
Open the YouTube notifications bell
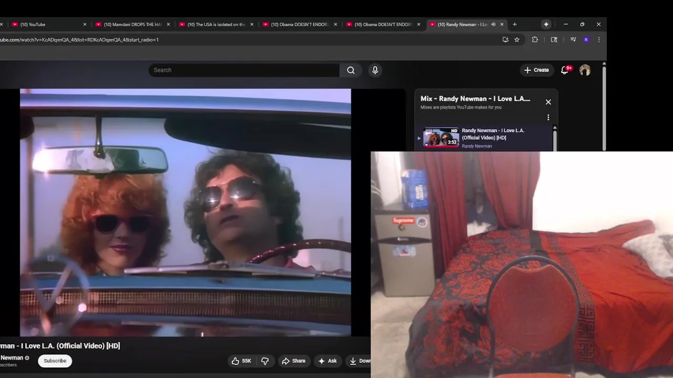tap(565, 70)
